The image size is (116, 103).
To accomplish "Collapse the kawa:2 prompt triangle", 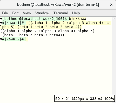I will tap(1, 39).
